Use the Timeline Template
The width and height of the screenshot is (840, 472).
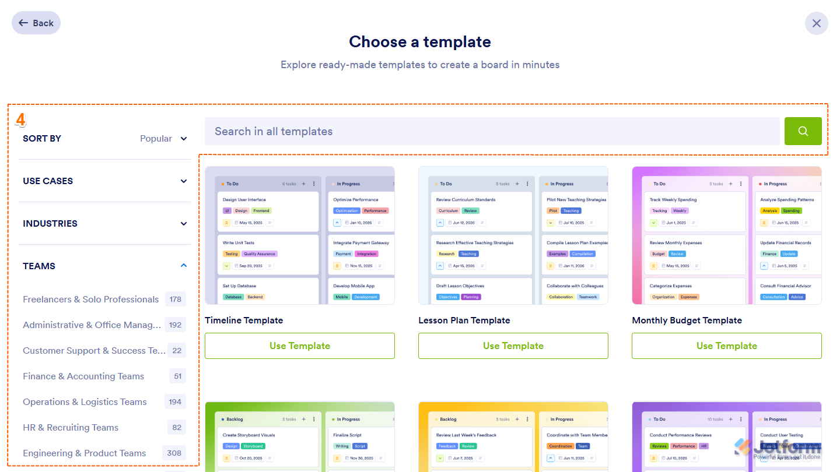pyautogui.click(x=300, y=346)
